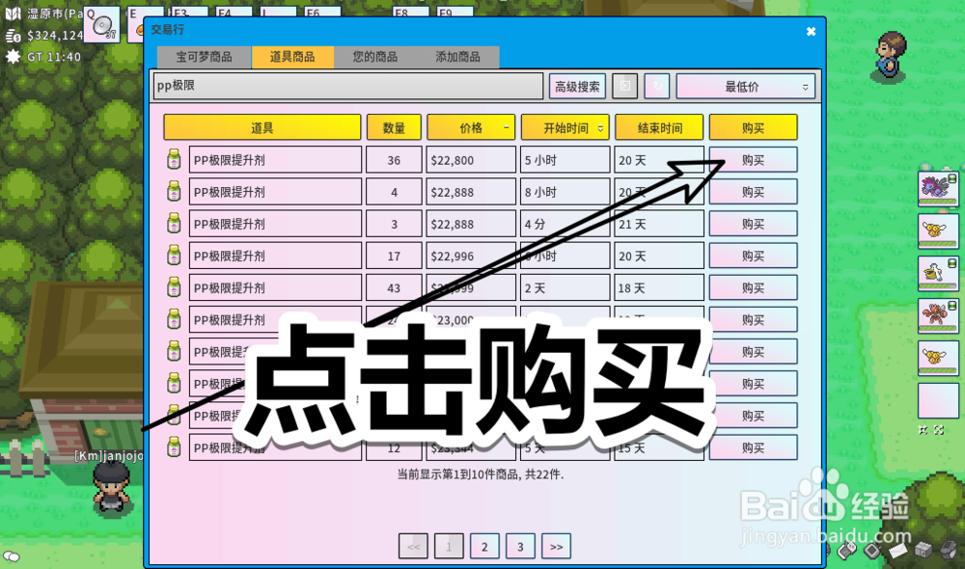Sort by the 价格 column header
The height and width of the screenshot is (569, 965).
pyautogui.click(x=471, y=128)
